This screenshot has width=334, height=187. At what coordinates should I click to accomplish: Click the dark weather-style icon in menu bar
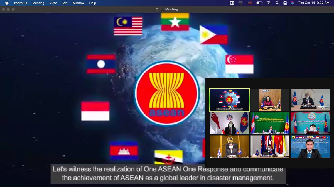tap(240, 3)
